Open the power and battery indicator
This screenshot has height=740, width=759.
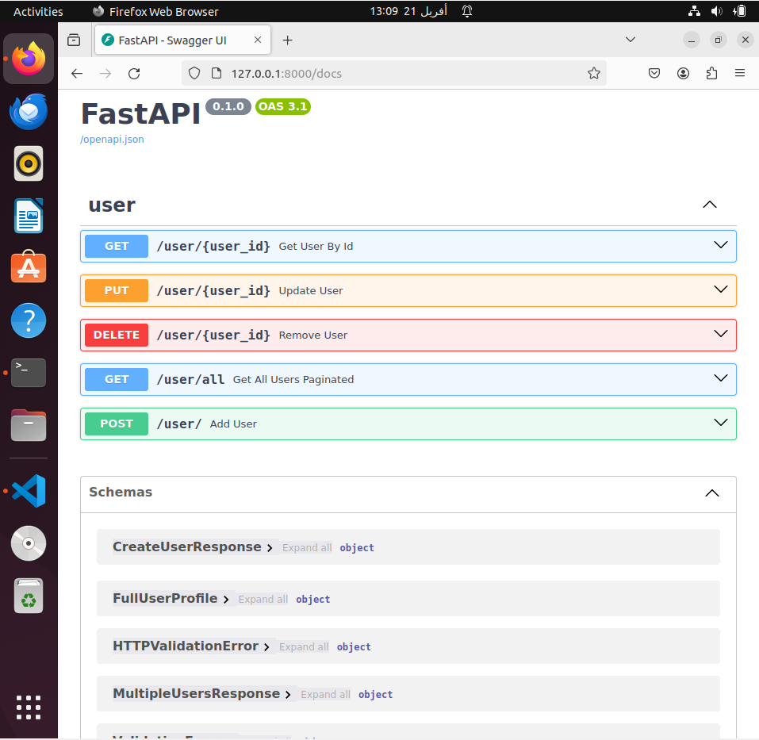(740, 11)
